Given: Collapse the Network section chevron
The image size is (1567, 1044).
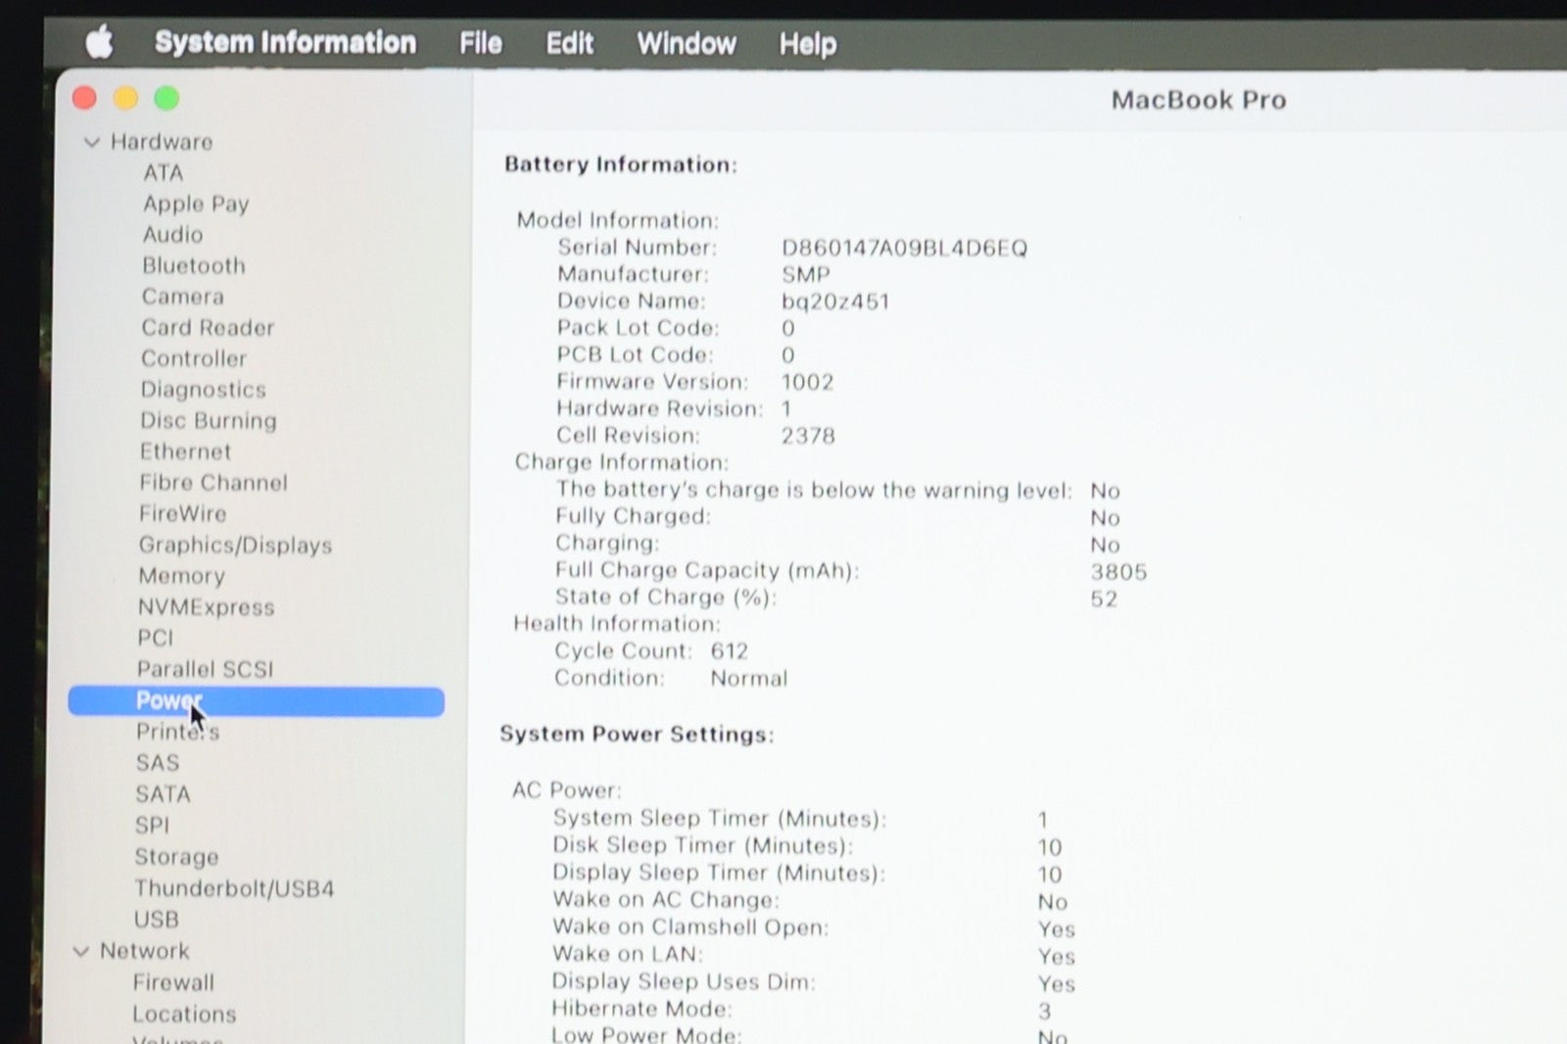Looking at the screenshot, I should pos(81,951).
